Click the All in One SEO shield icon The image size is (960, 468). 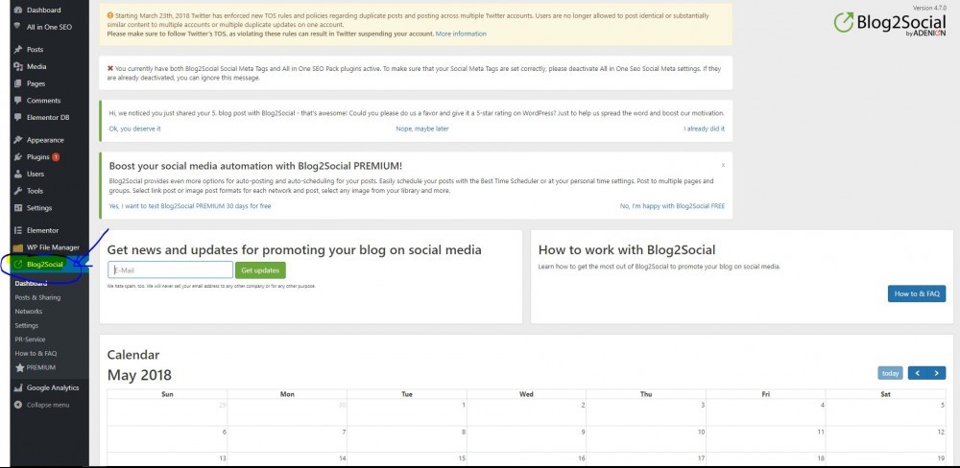pyautogui.click(x=18, y=27)
